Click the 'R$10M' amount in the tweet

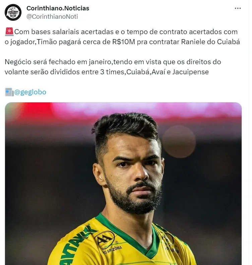click(124, 42)
